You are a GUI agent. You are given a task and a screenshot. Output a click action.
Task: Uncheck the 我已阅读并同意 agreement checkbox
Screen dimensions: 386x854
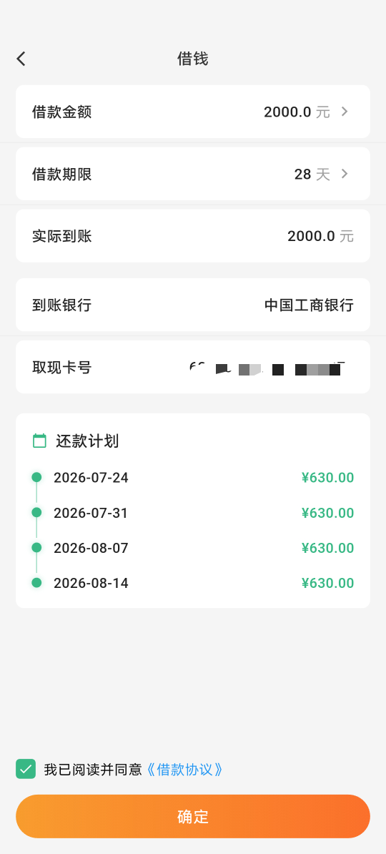click(26, 769)
